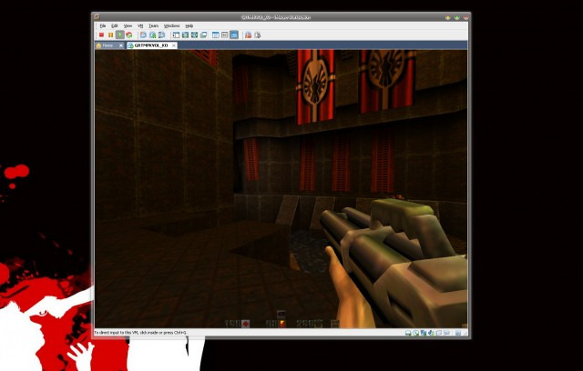Click the second green view icon
583x371 pixels.
(x=194, y=35)
